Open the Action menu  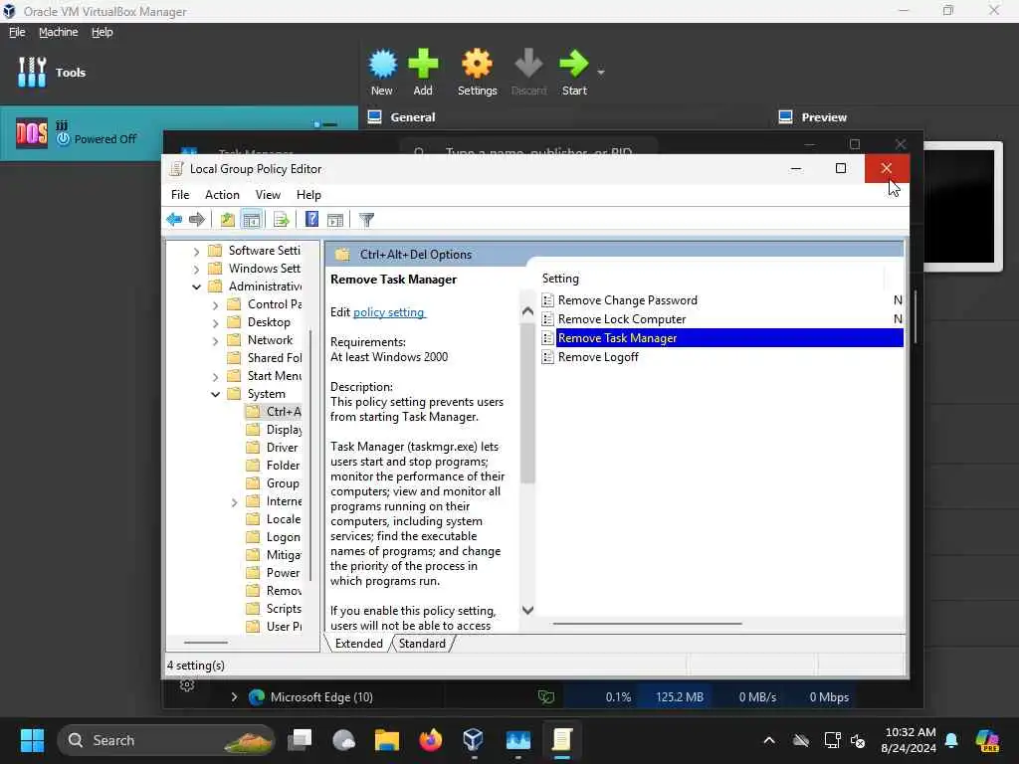[x=222, y=195]
